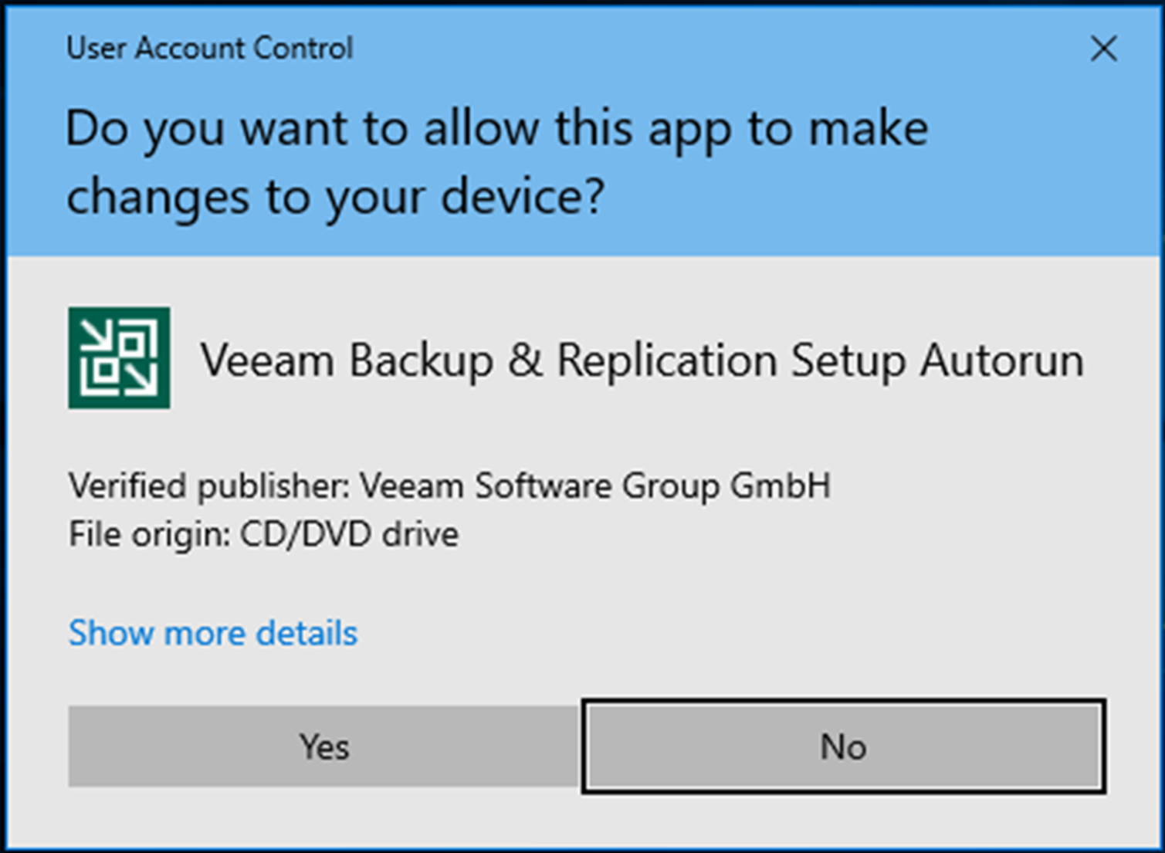1165x853 pixels.
Task: Click the CD/DVD drive origin text
Action: (350, 534)
